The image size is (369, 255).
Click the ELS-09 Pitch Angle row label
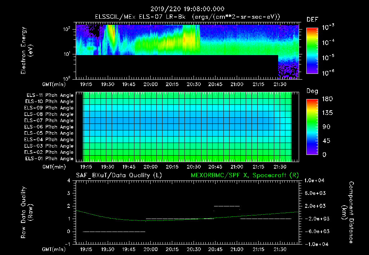tap(49, 108)
